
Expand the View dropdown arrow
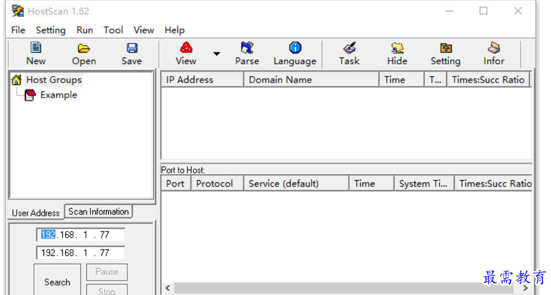216,54
